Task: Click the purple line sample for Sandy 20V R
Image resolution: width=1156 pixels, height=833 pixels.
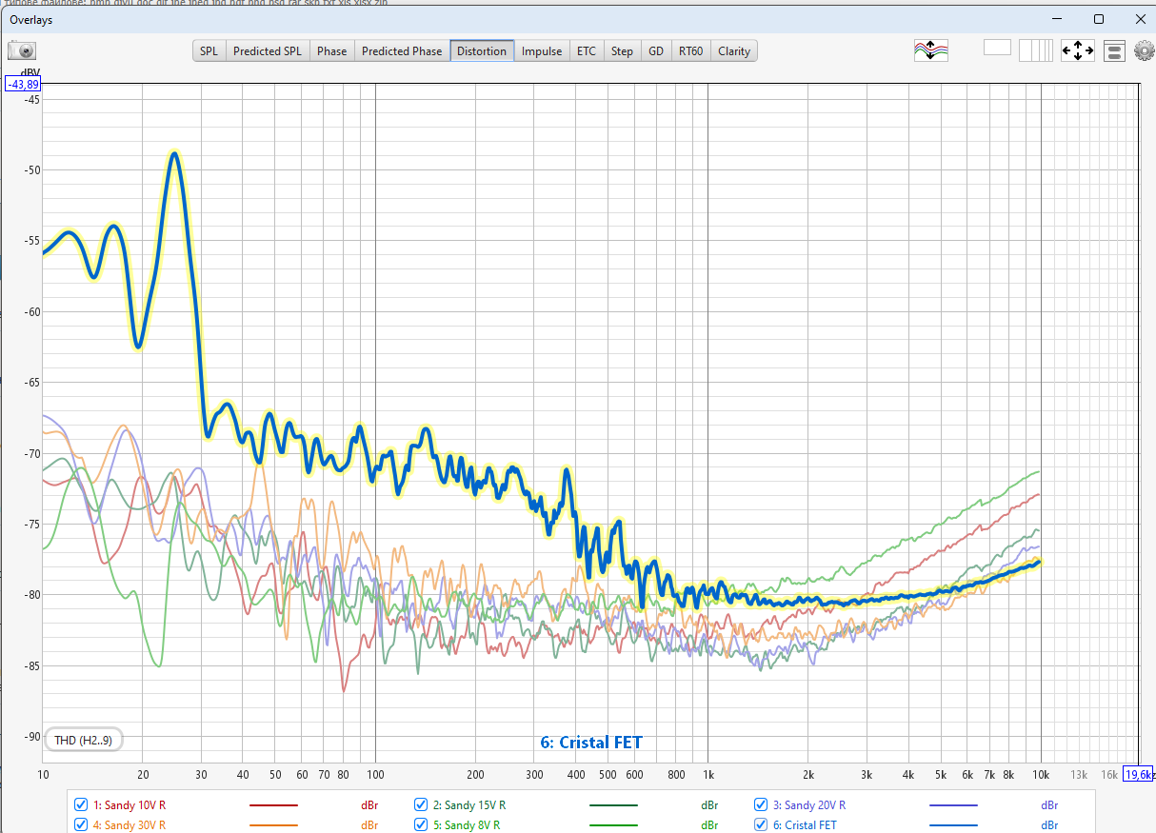Action: click(953, 805)
